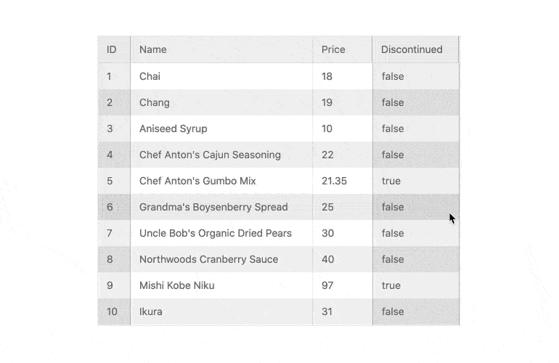Click the Price column header
The image size is (559, 363).
tap(333, 49)
